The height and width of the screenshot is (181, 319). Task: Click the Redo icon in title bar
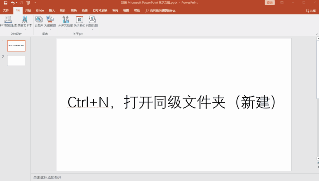(21, 3)
